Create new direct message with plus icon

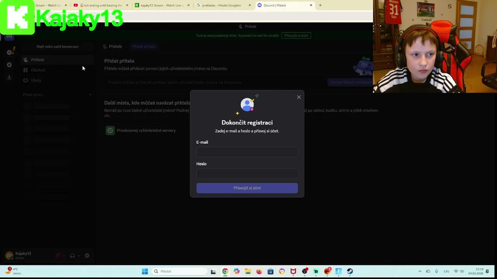point(90,95)
